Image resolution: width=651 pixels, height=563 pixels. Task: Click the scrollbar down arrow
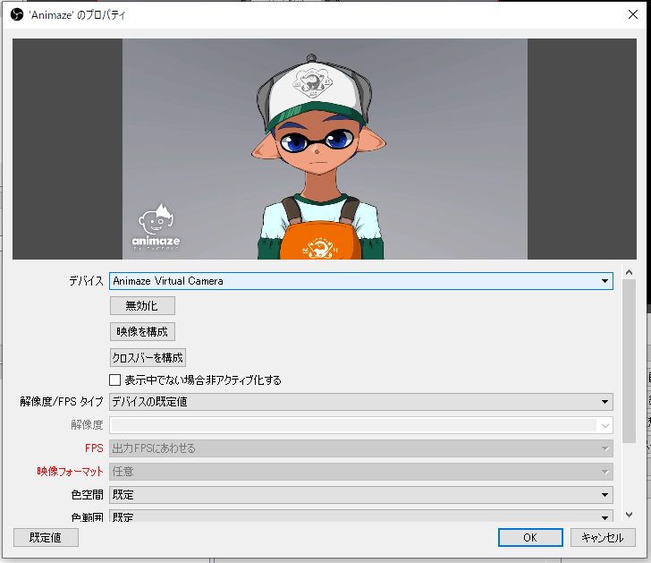pos(629,515)
